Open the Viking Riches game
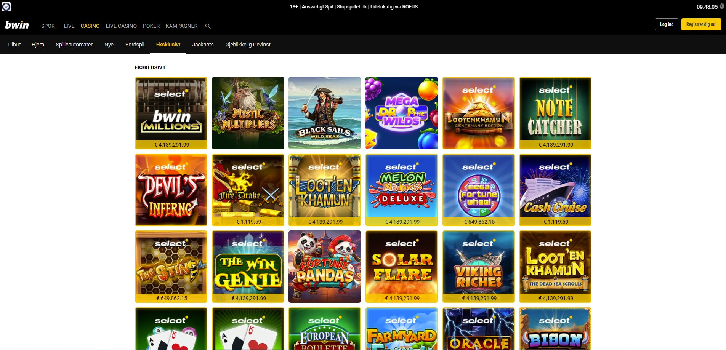This screenshot has height=350, width=726. click(479, 267)
